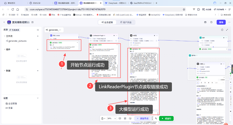
Task: Open 大模型 node more menu
Action: pos(157,35)
